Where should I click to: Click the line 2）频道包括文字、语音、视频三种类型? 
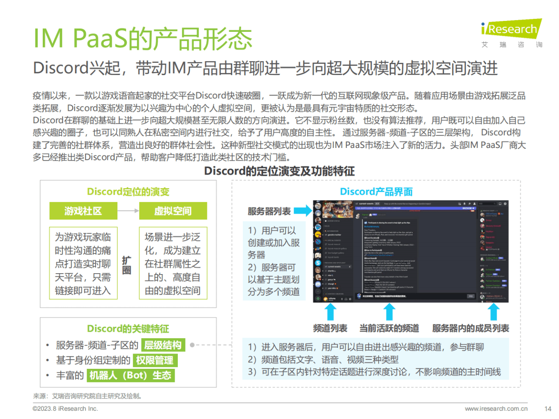point(323,360)
